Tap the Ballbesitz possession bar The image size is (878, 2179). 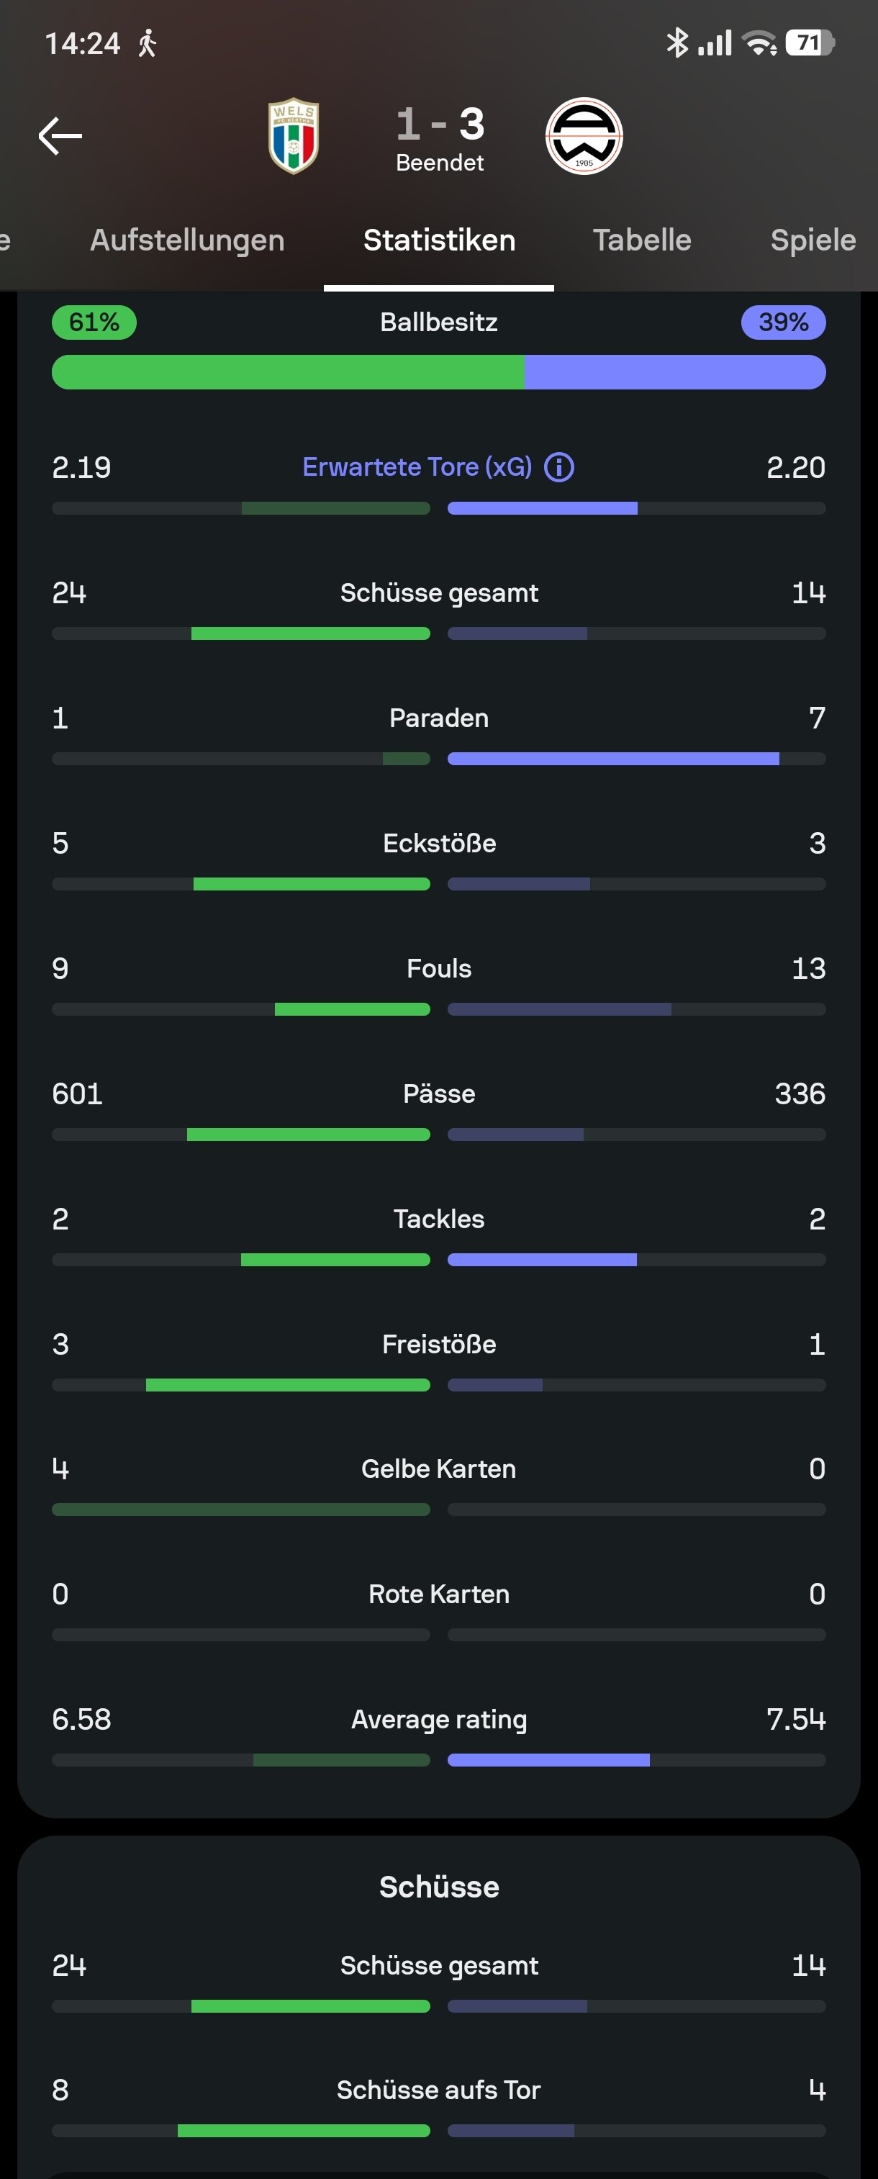tap(439, 372)
